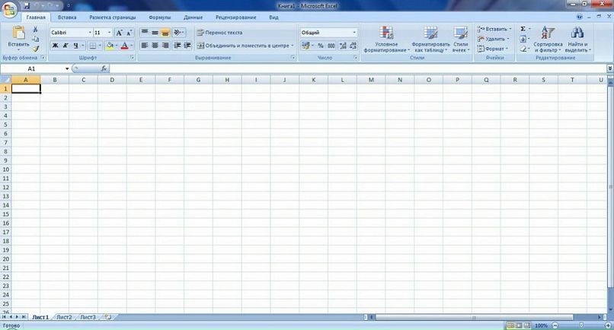Click Перенос текста wrap text button
Screen dimensions: 614x330
[x=219, y=33]
